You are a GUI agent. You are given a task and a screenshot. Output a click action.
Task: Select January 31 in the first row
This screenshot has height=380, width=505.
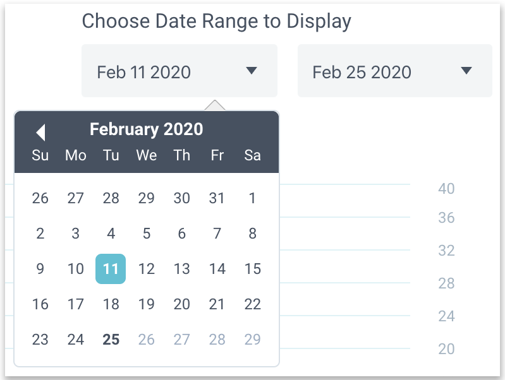217,198
